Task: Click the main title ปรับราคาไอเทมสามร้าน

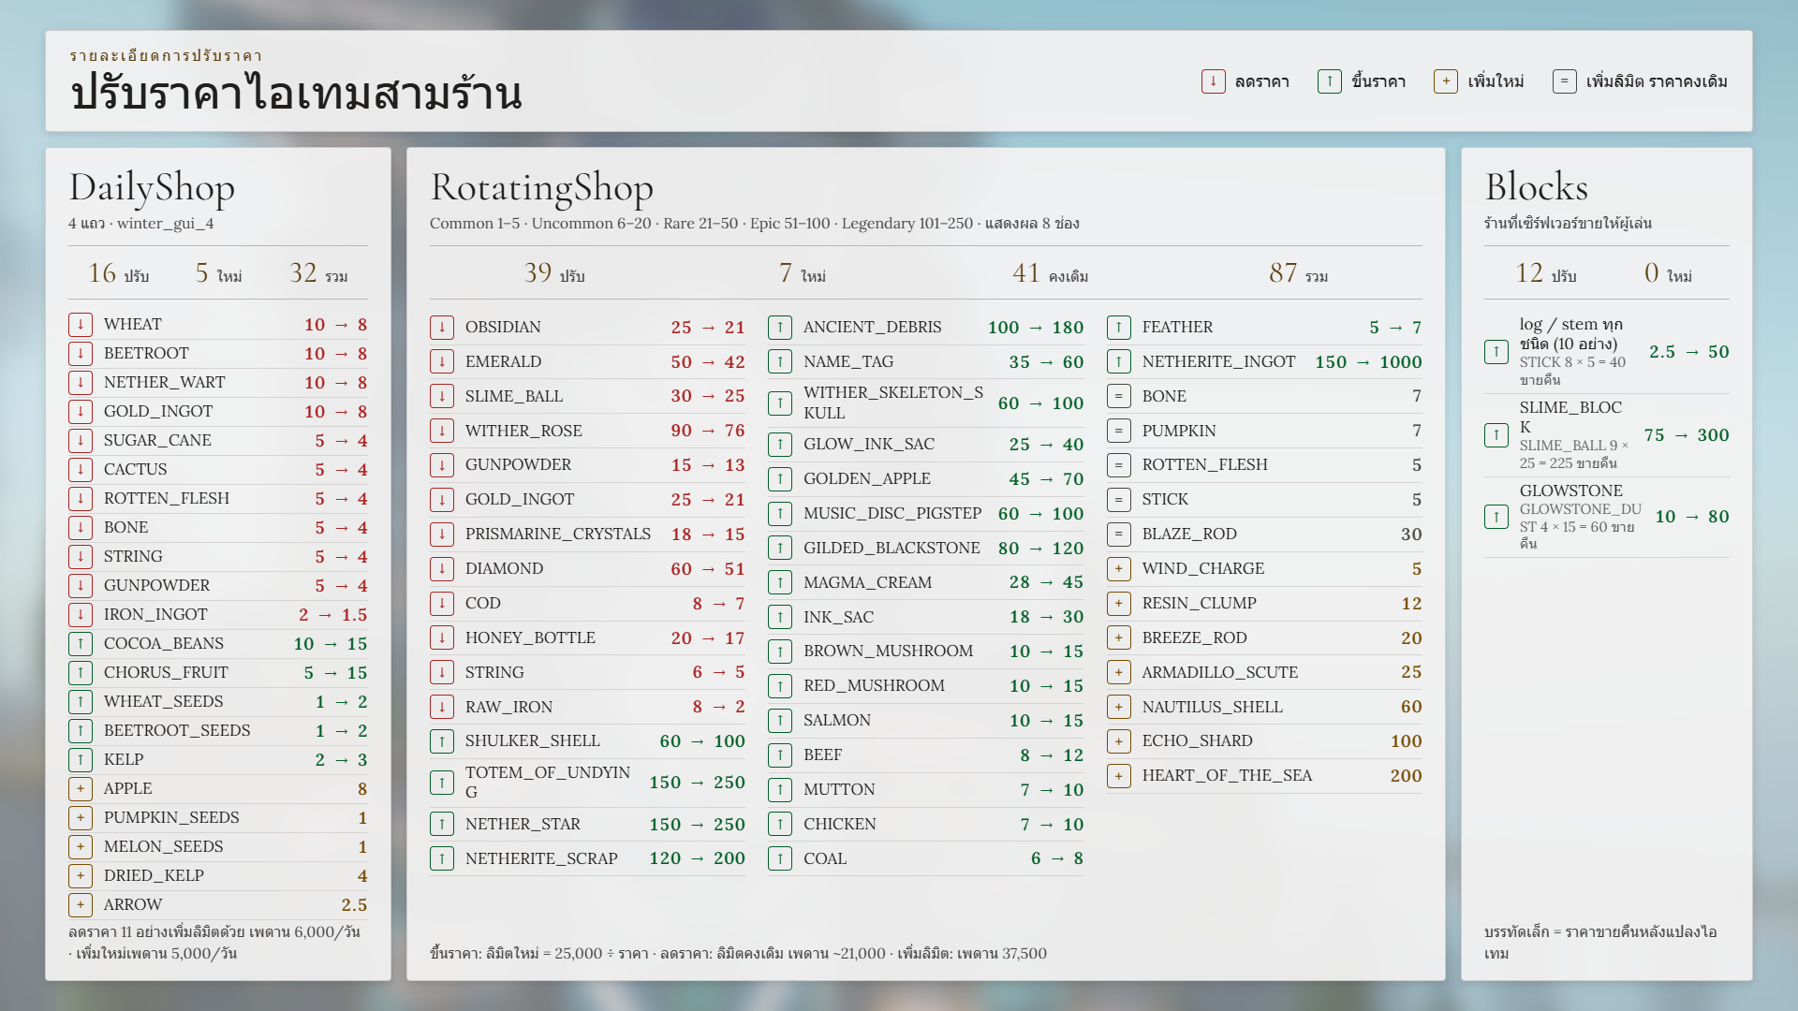Action: tap(296, 94)
